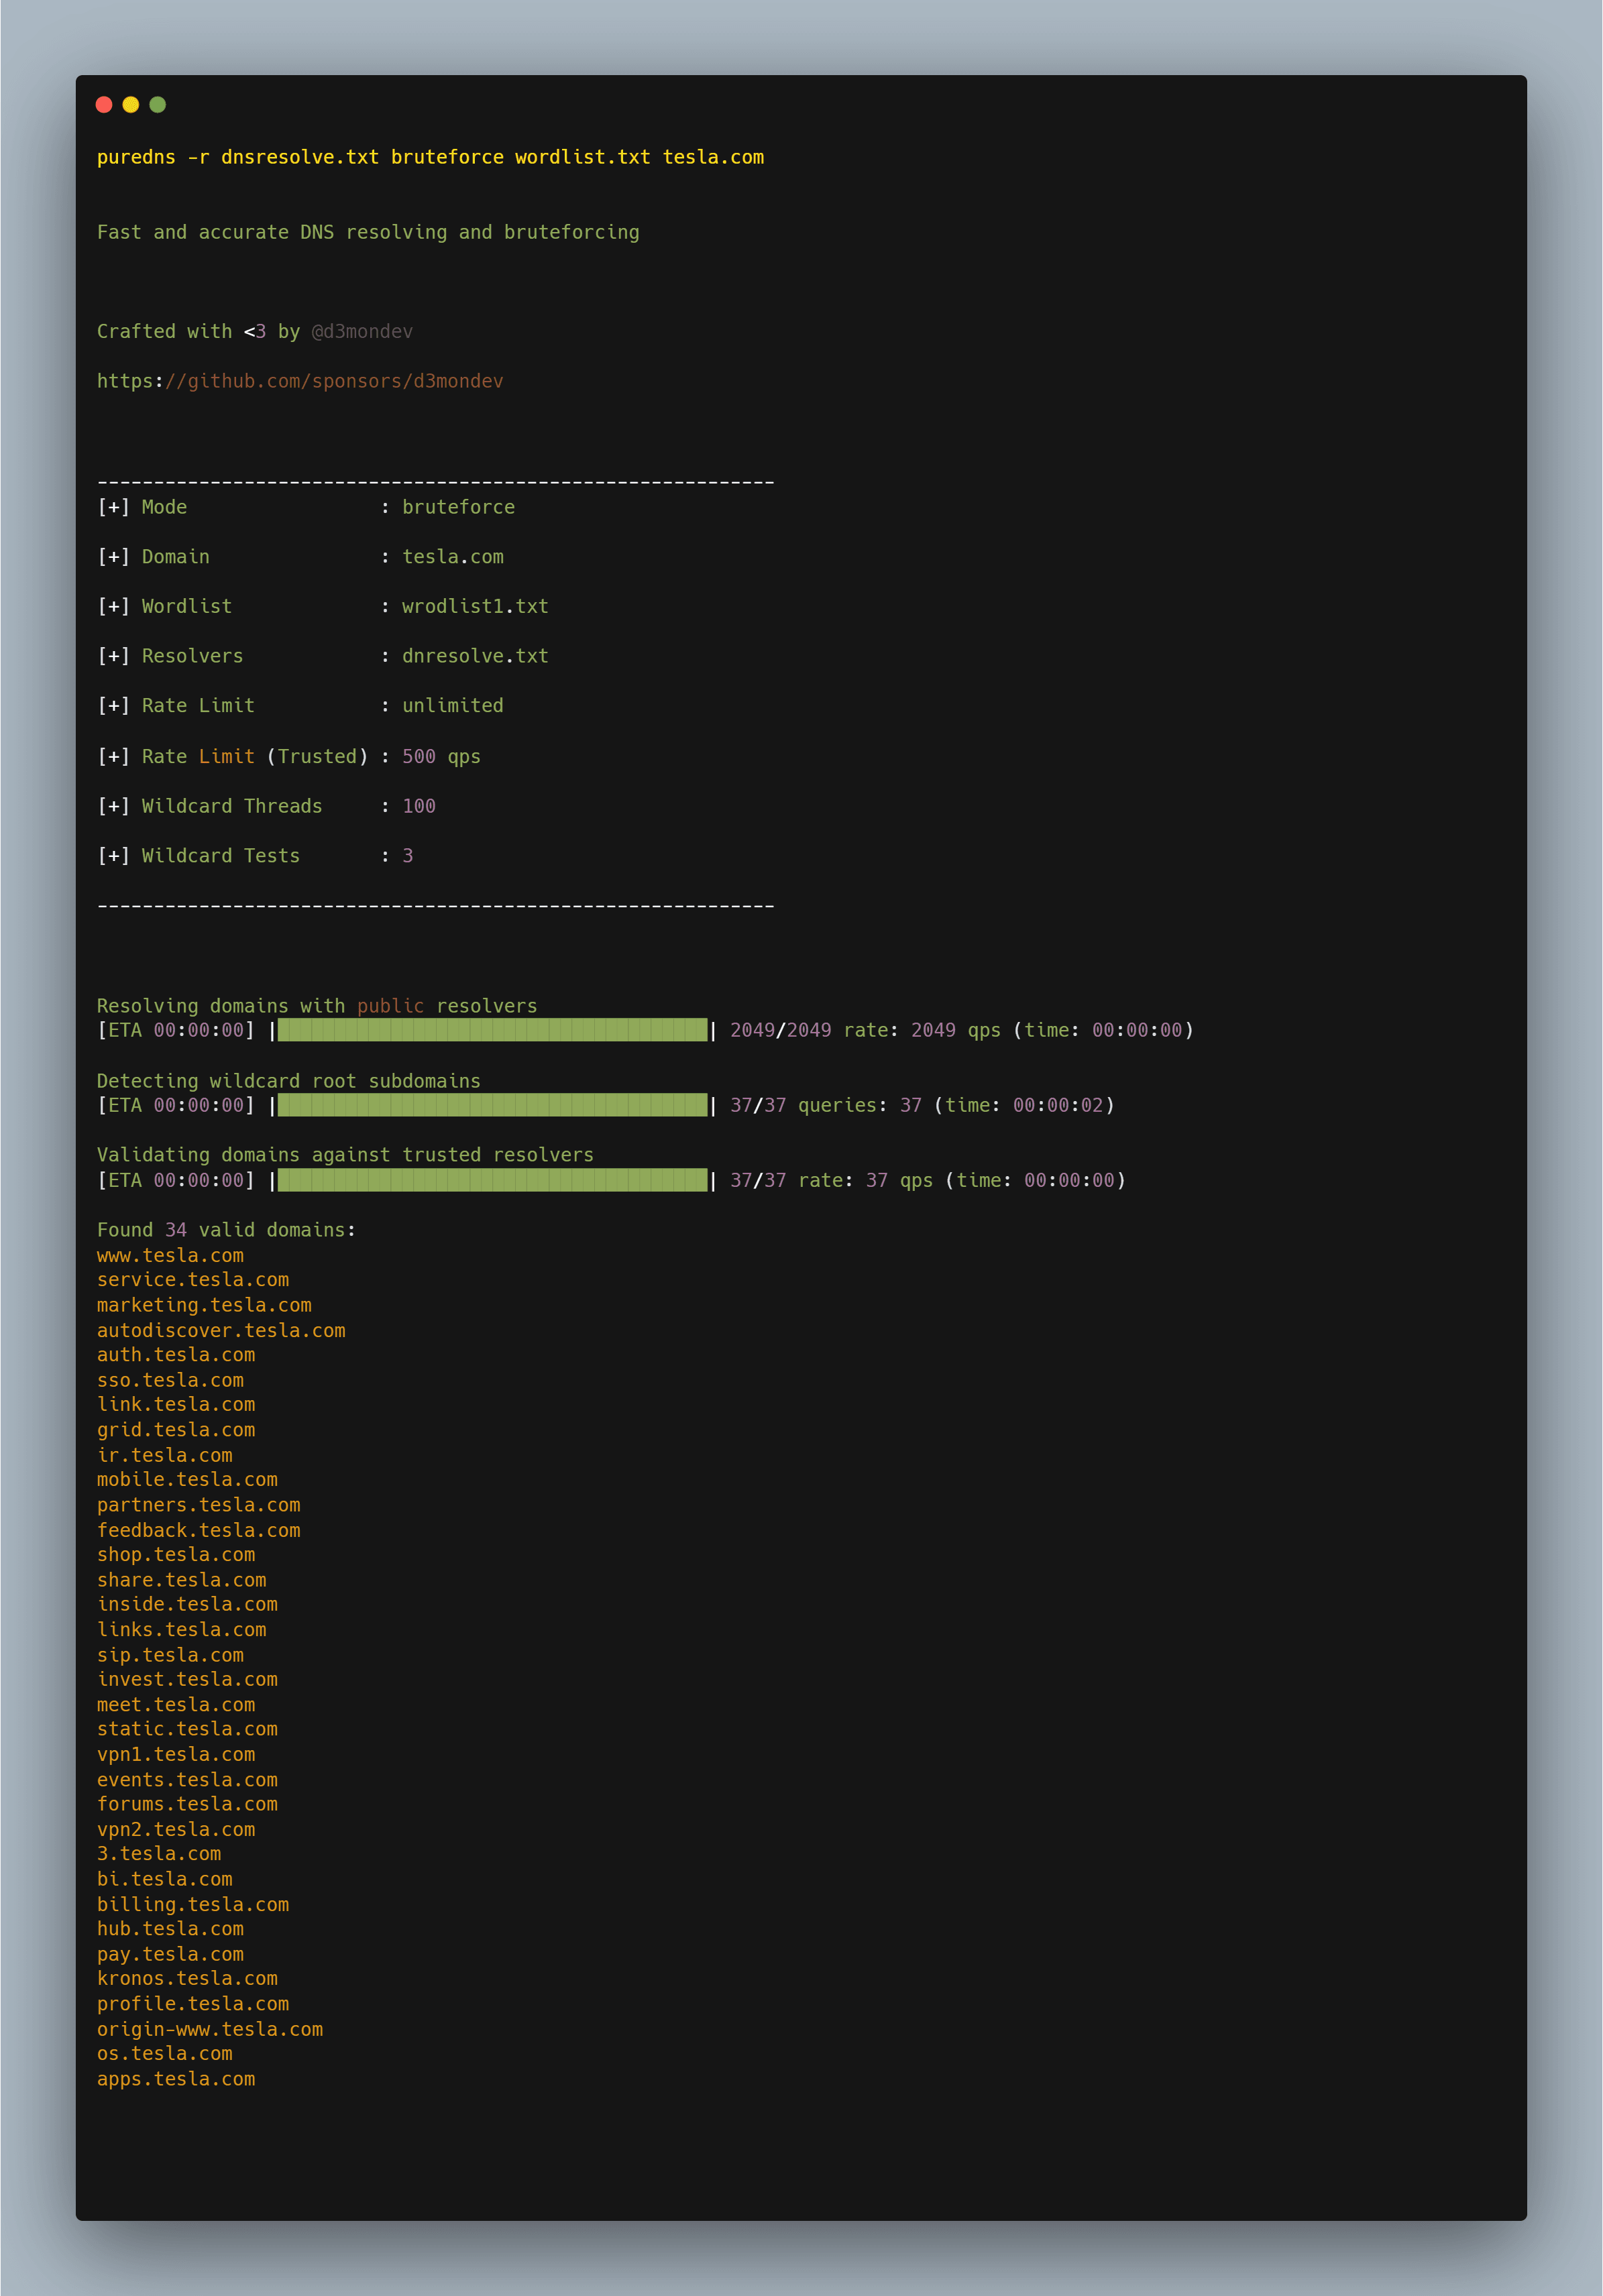Click the @d3mondev author handle
Image resolution: width=1603 pixels, height=2296 pixels.
coord(362,331)
